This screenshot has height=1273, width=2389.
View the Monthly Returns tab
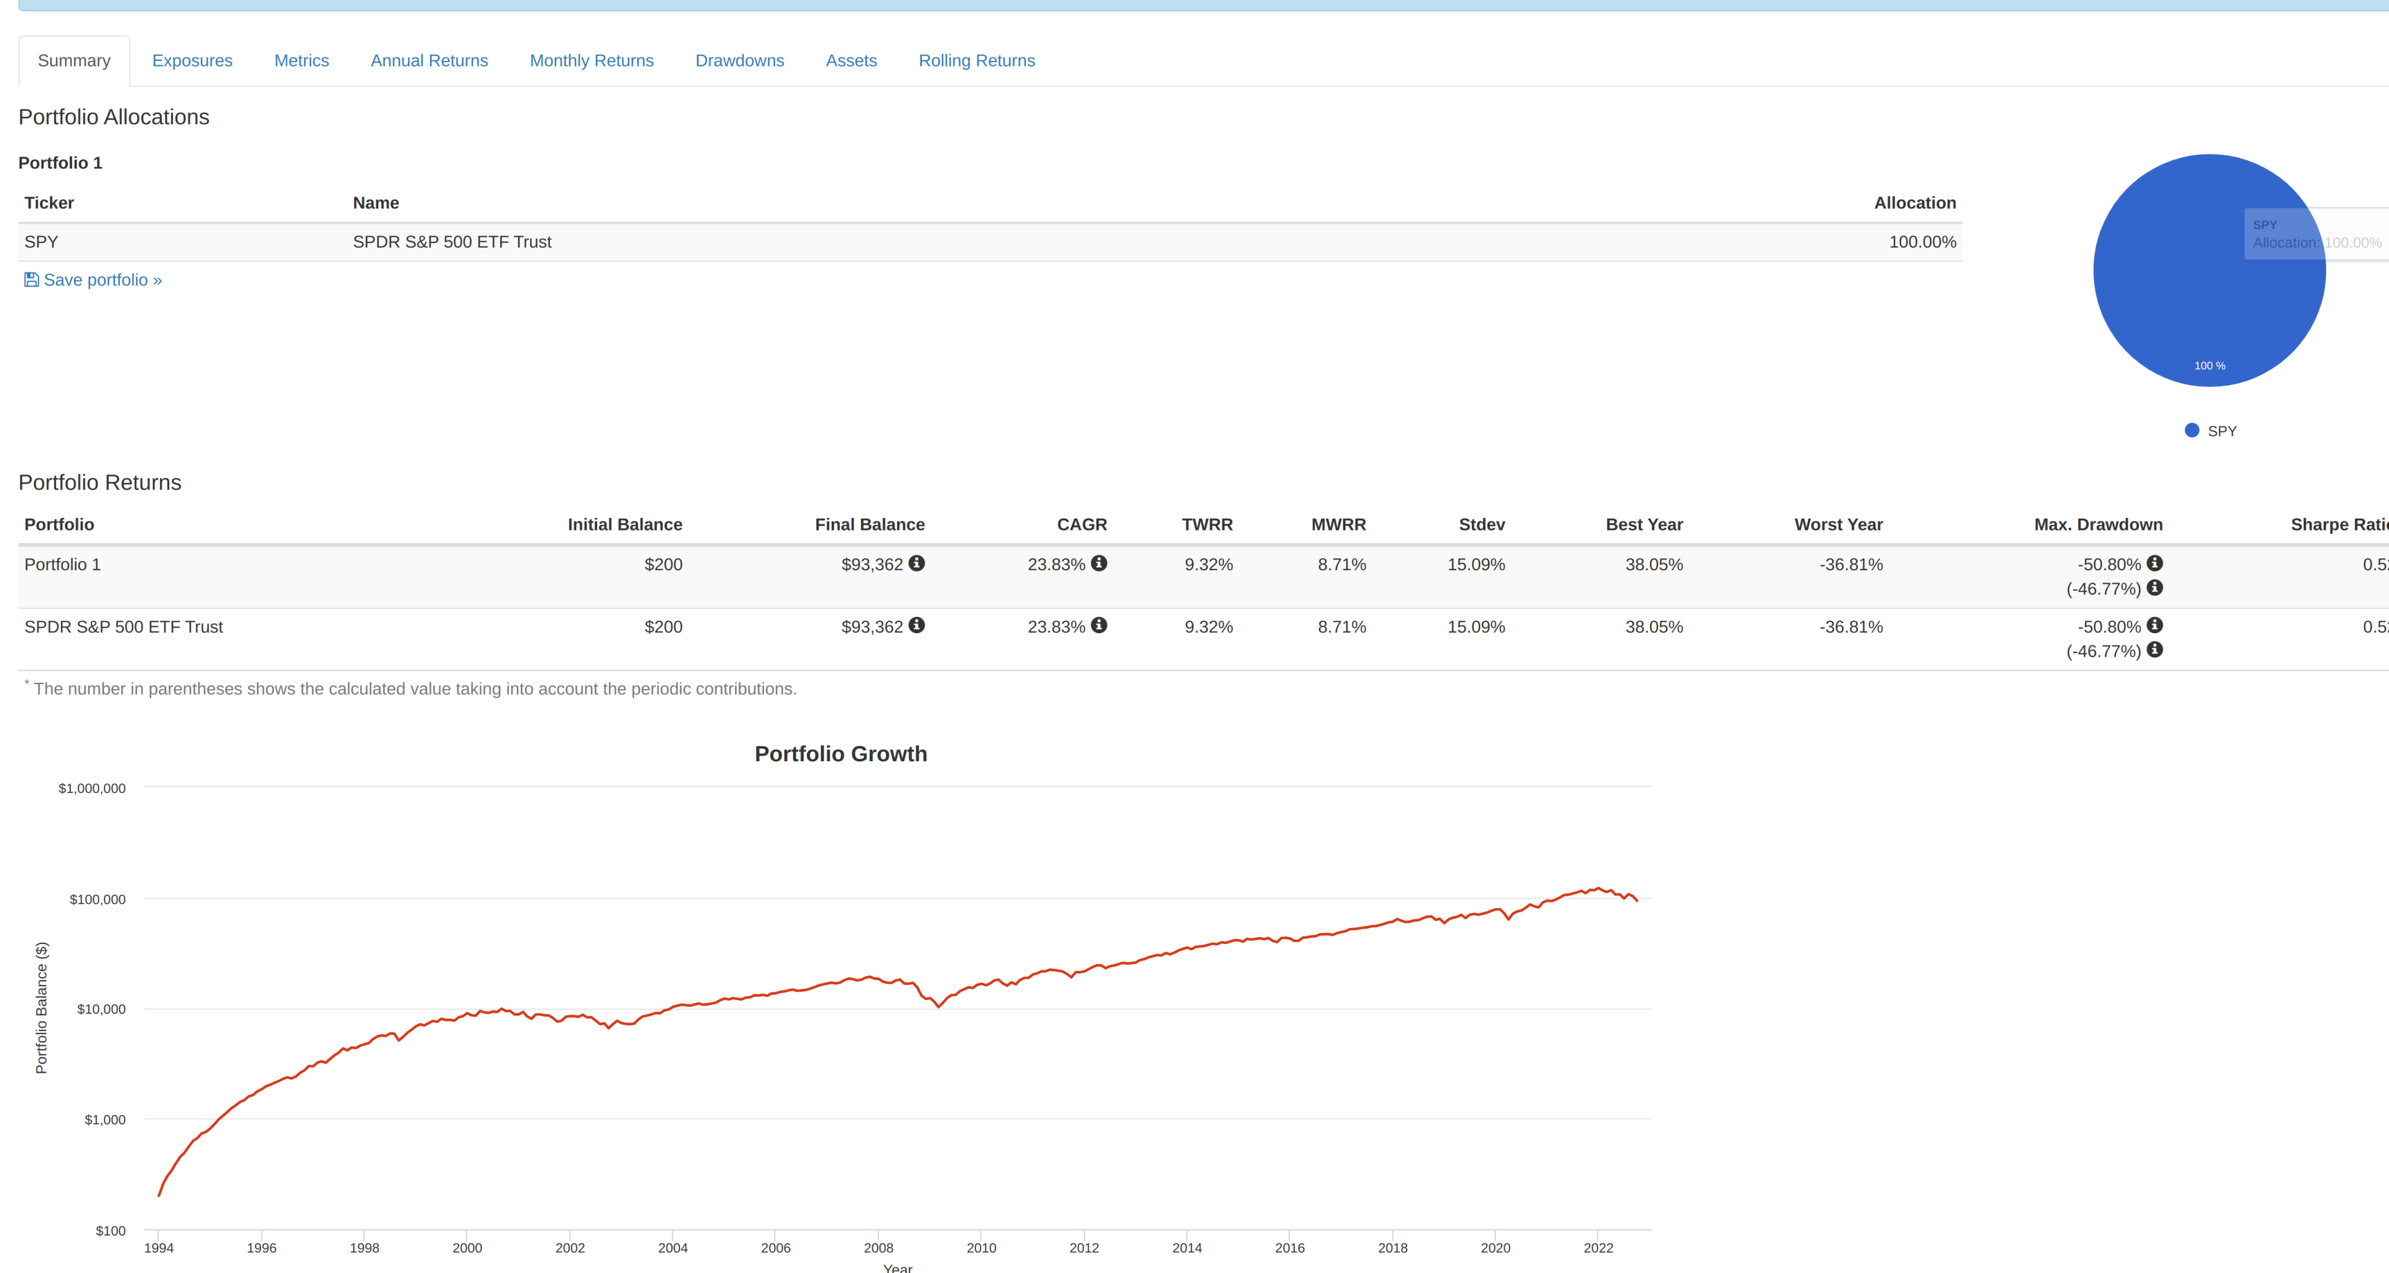pyautogui.click(x=592, y=61)
